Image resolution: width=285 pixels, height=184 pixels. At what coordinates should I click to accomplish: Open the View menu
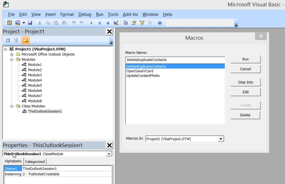[x=36, y=14]
